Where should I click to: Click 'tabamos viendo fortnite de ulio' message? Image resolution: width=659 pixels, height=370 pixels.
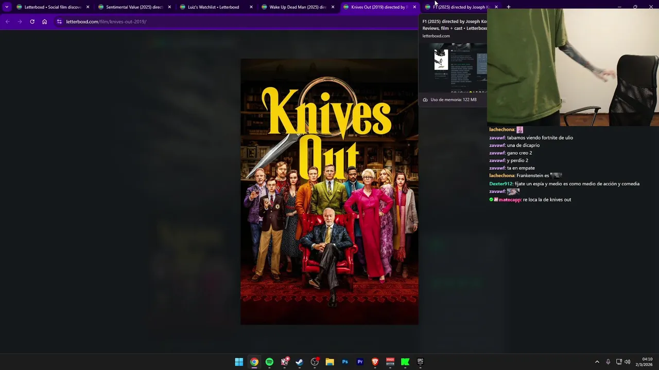(x=540, y=138)
